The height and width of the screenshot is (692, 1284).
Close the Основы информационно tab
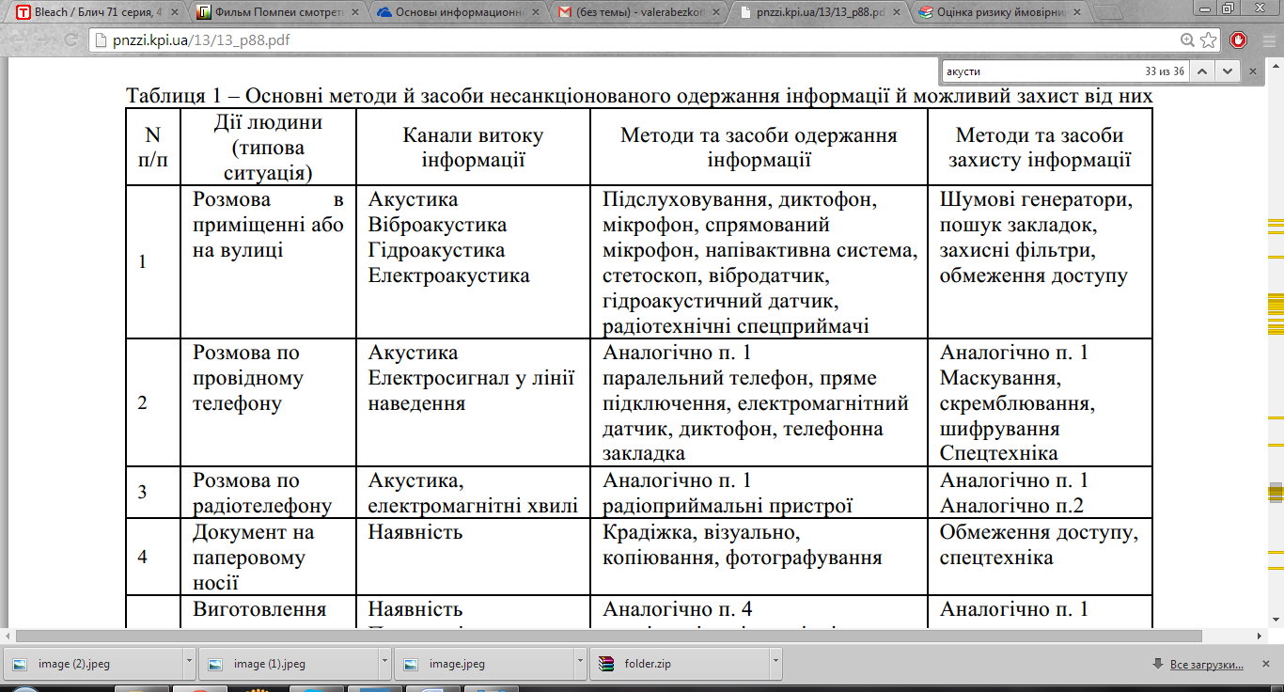[535, 13]
